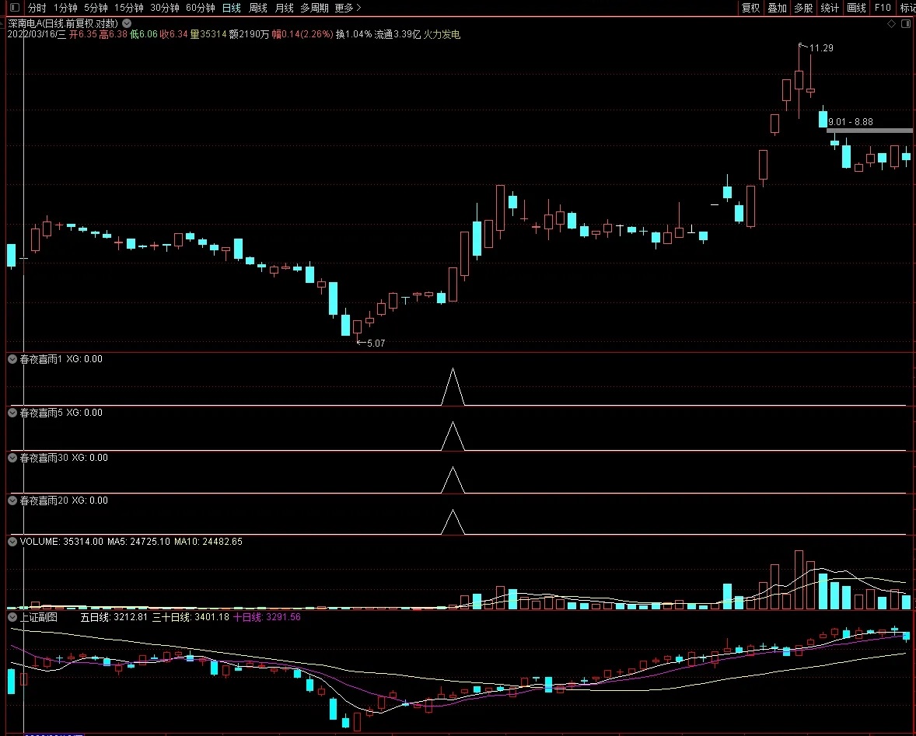Click the 春夜喜雨1 signal spike
This screenshot has height=736, width=916.
point(453,386)
